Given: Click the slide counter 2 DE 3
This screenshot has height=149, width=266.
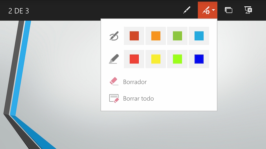Looking at the screenshot, I should tap(19, 11).
